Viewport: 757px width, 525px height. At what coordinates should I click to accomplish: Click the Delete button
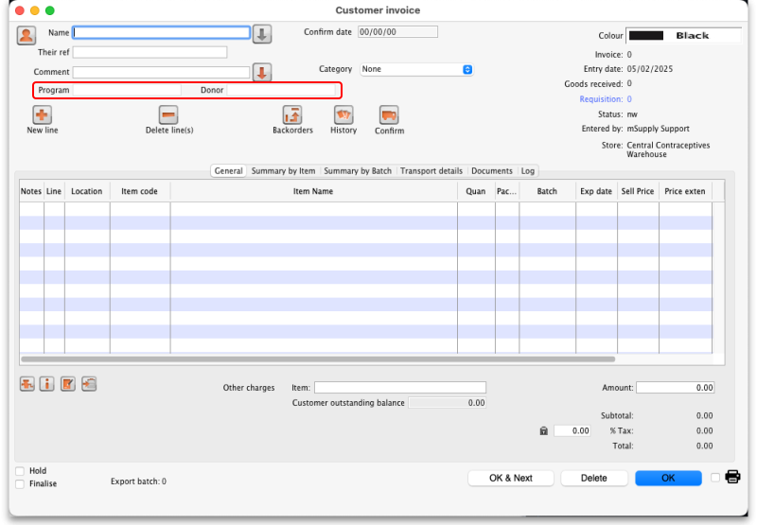pyautogui.click(x=593, y=478)
